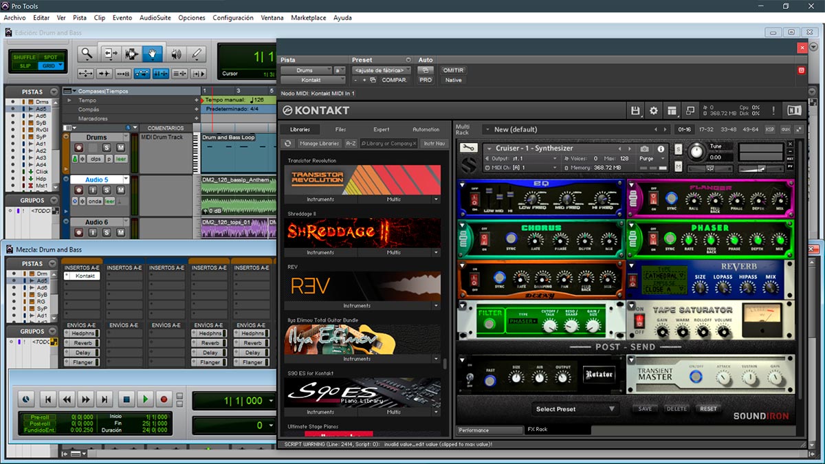Select the Pencil tool
Screen dimensions: 825x464
coord(197,54)
